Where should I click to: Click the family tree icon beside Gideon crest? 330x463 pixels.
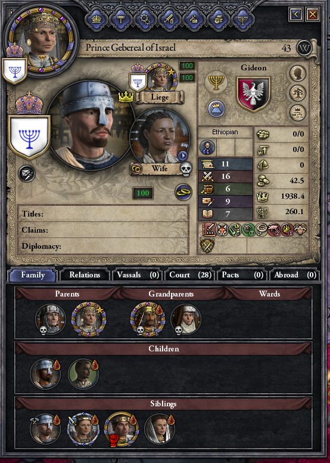(x=298, y=93)
